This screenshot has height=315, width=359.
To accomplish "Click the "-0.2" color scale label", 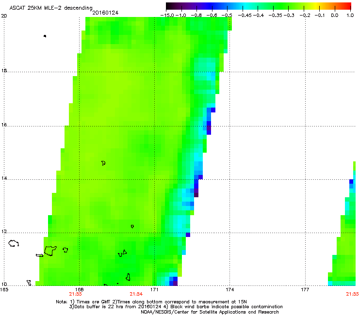I will click(305, 16).
